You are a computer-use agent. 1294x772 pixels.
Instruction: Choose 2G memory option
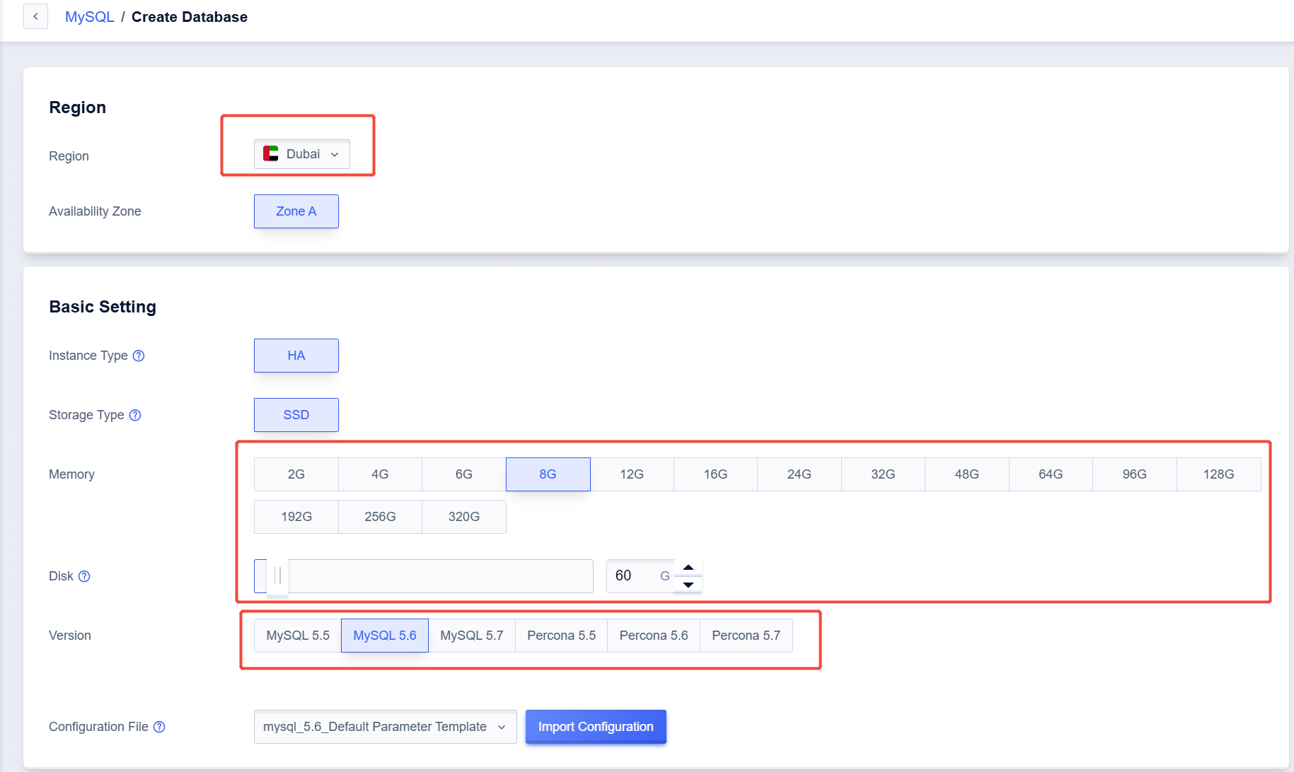coord(296,474)
